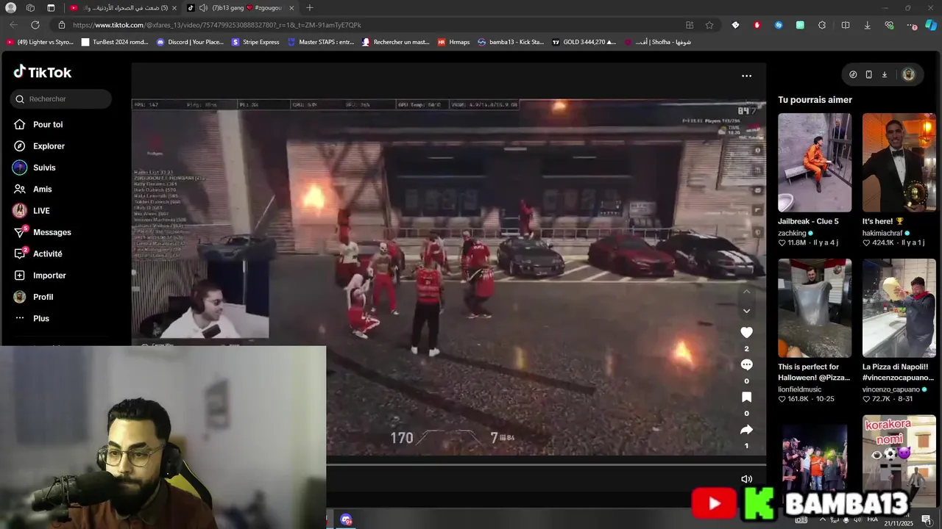942x529 pixels.
Task: Visit lionfieldmusic profile link
Action: (799, 389)
